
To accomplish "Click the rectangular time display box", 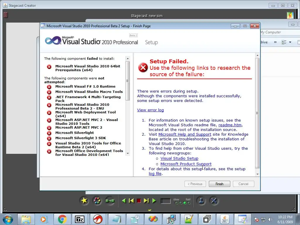I will tap(166, 201).
